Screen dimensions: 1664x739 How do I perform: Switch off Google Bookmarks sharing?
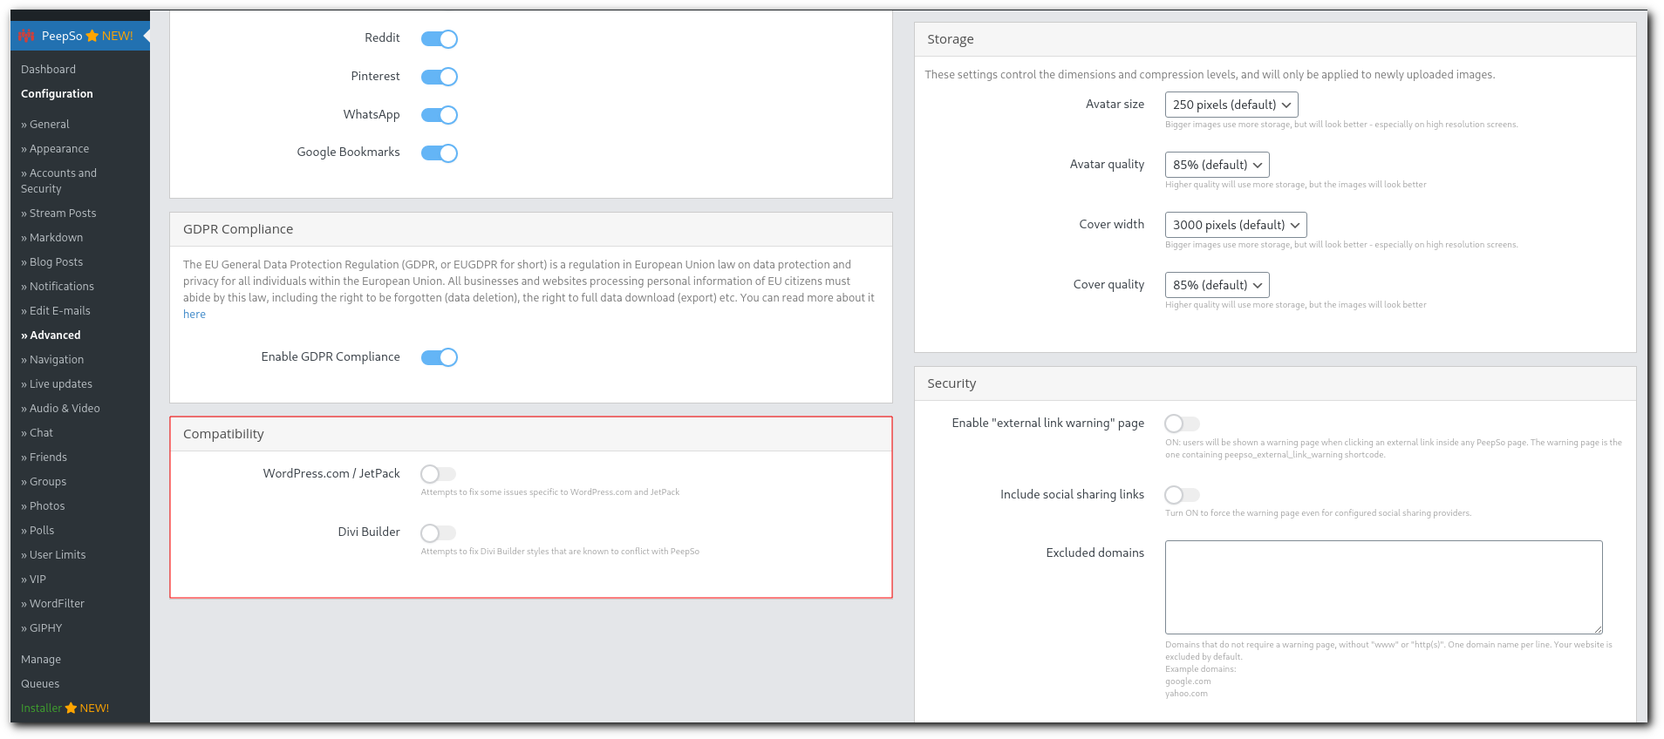click(x=440, y=153)
